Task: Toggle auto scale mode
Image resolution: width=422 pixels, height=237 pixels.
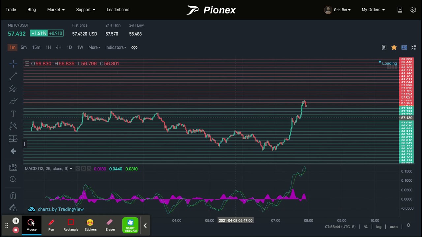Action: pyautogui.click(x=394, y=227)
